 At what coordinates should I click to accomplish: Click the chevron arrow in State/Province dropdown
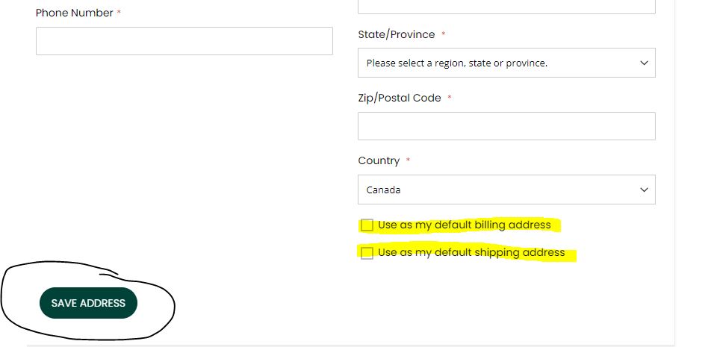644,63
